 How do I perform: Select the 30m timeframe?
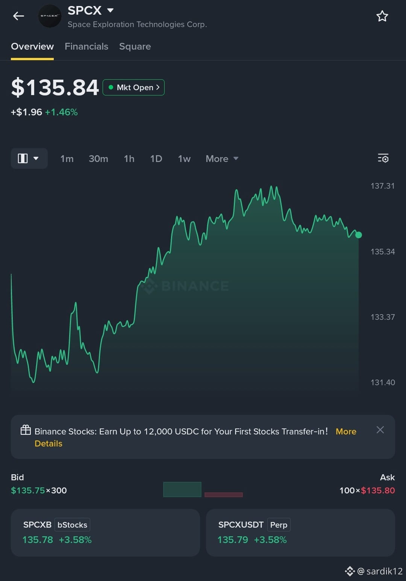pos(98,159)
